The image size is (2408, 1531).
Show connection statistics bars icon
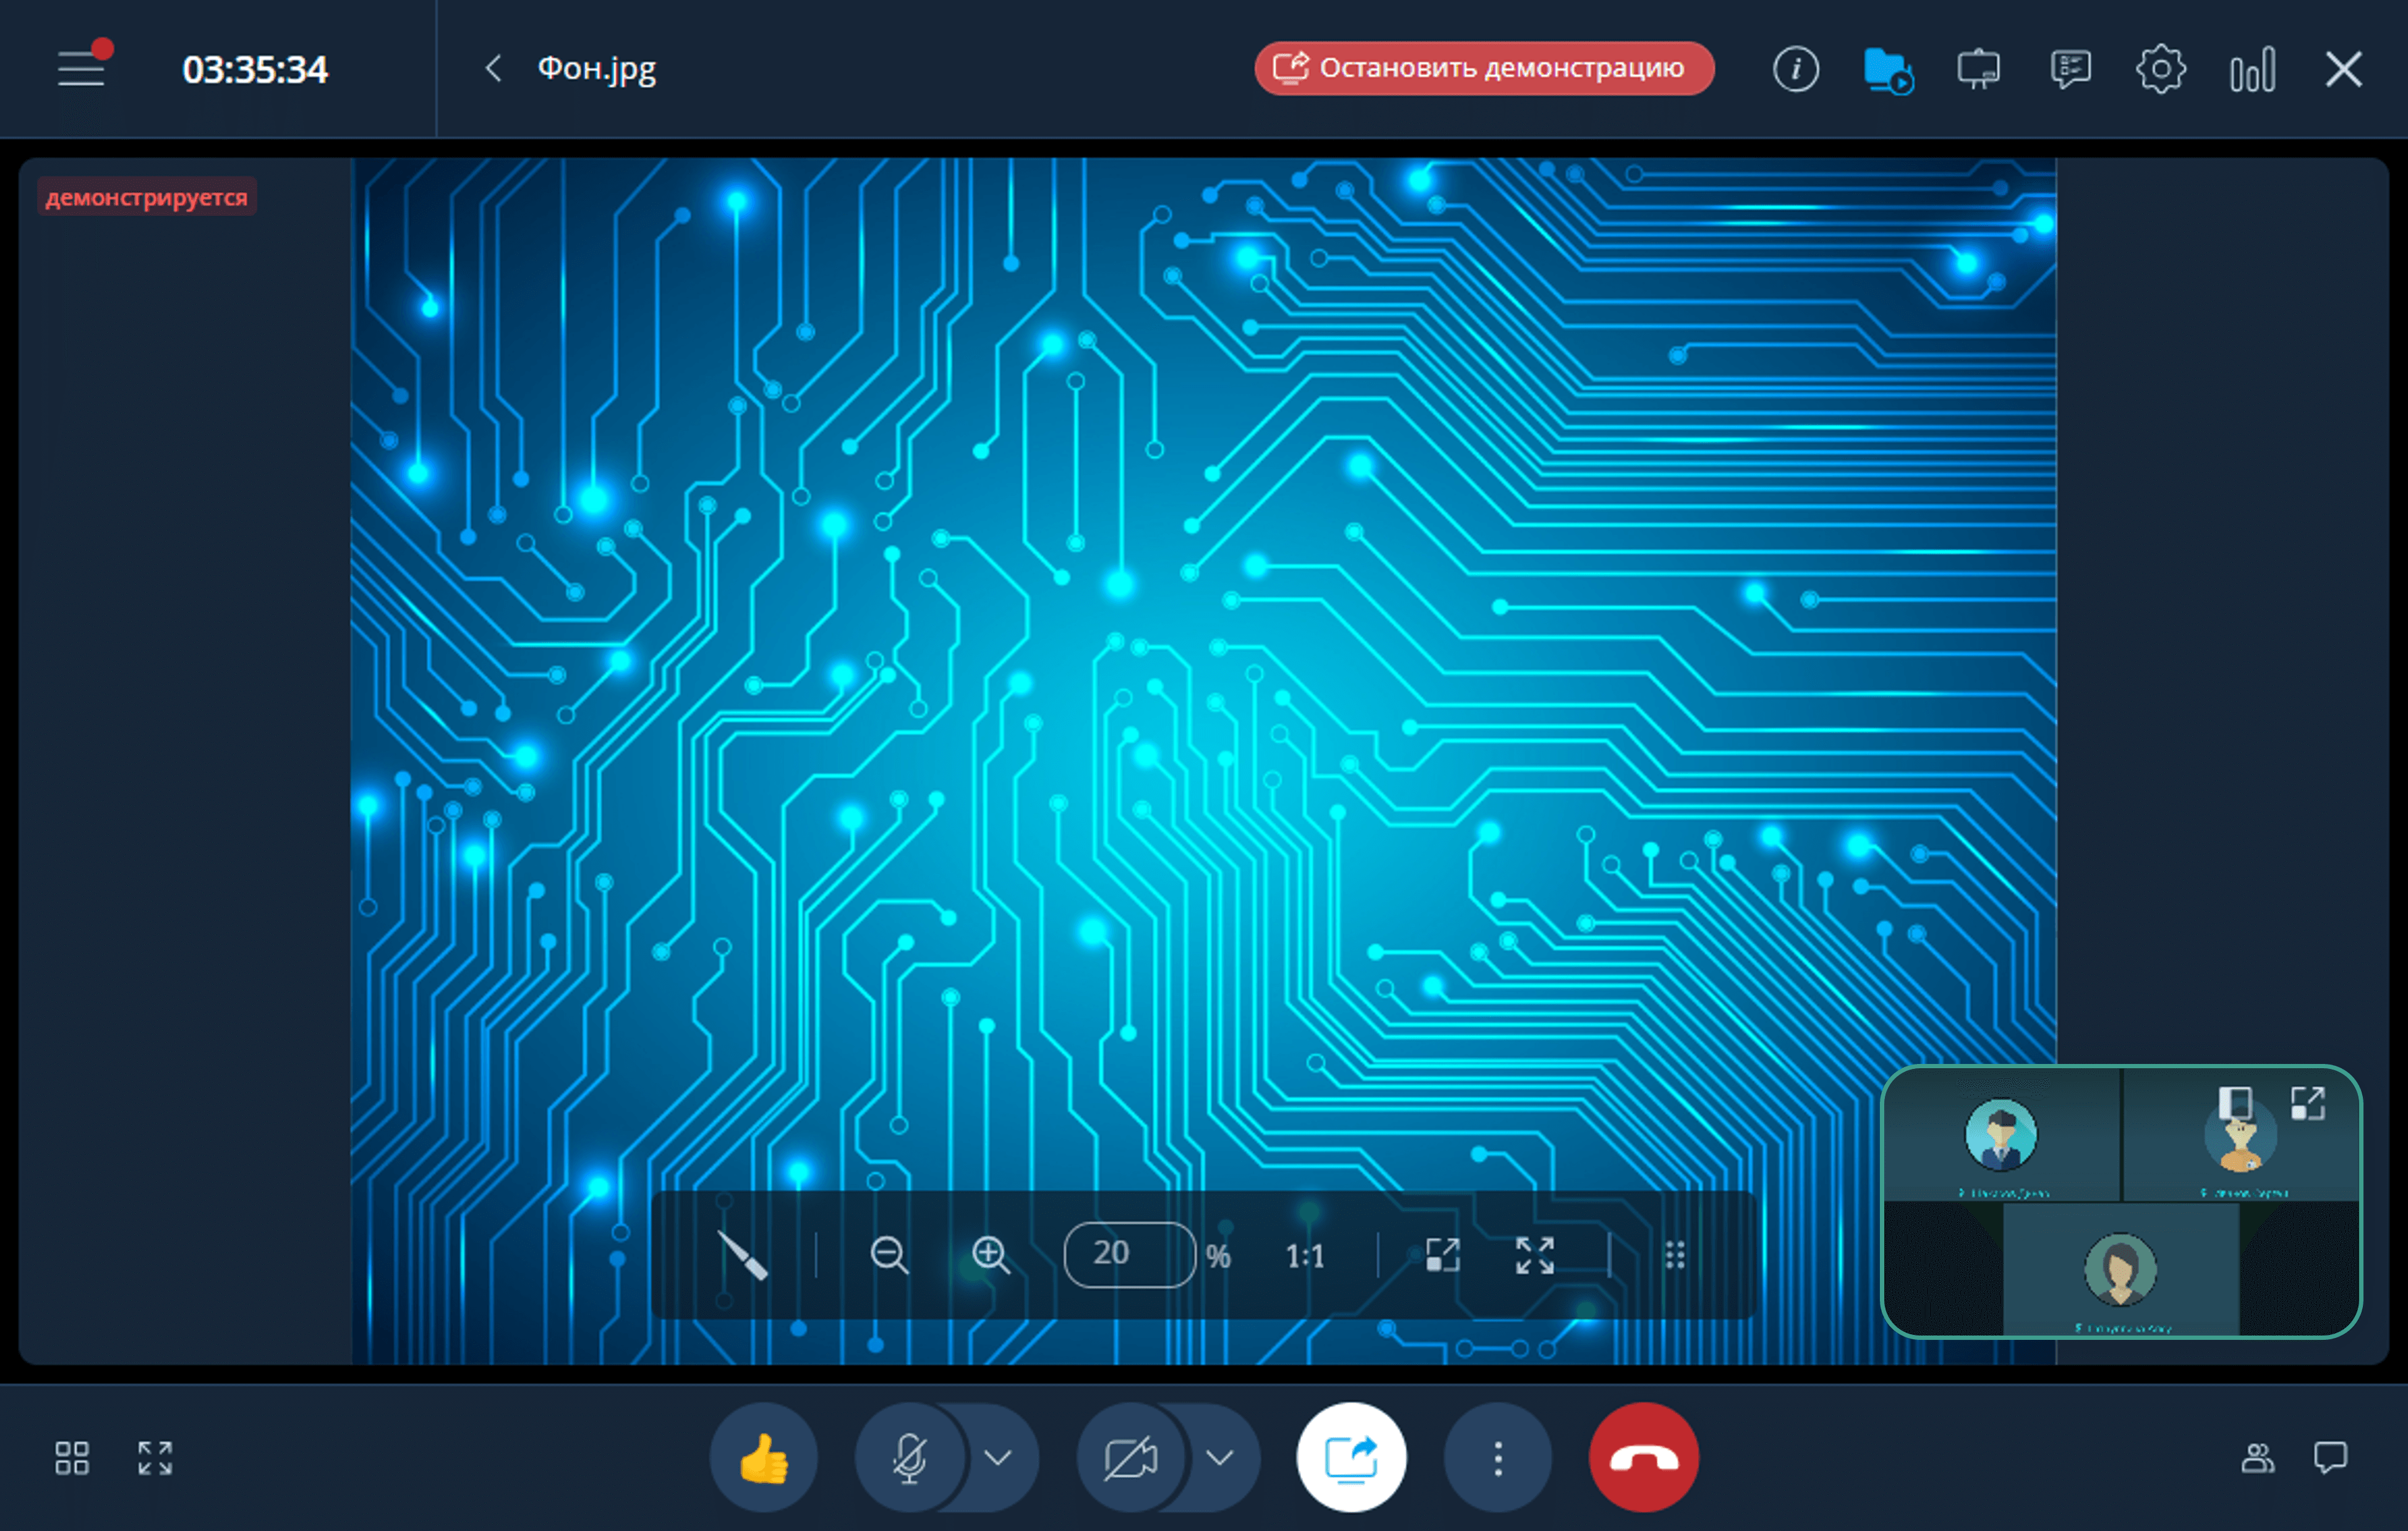2252,69
